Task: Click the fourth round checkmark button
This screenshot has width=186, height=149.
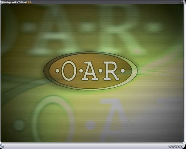Action: [179, 146]
